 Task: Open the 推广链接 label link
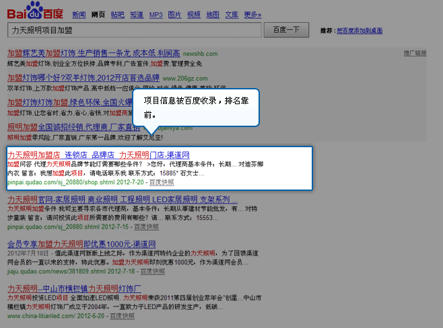[x=415, y=53]
